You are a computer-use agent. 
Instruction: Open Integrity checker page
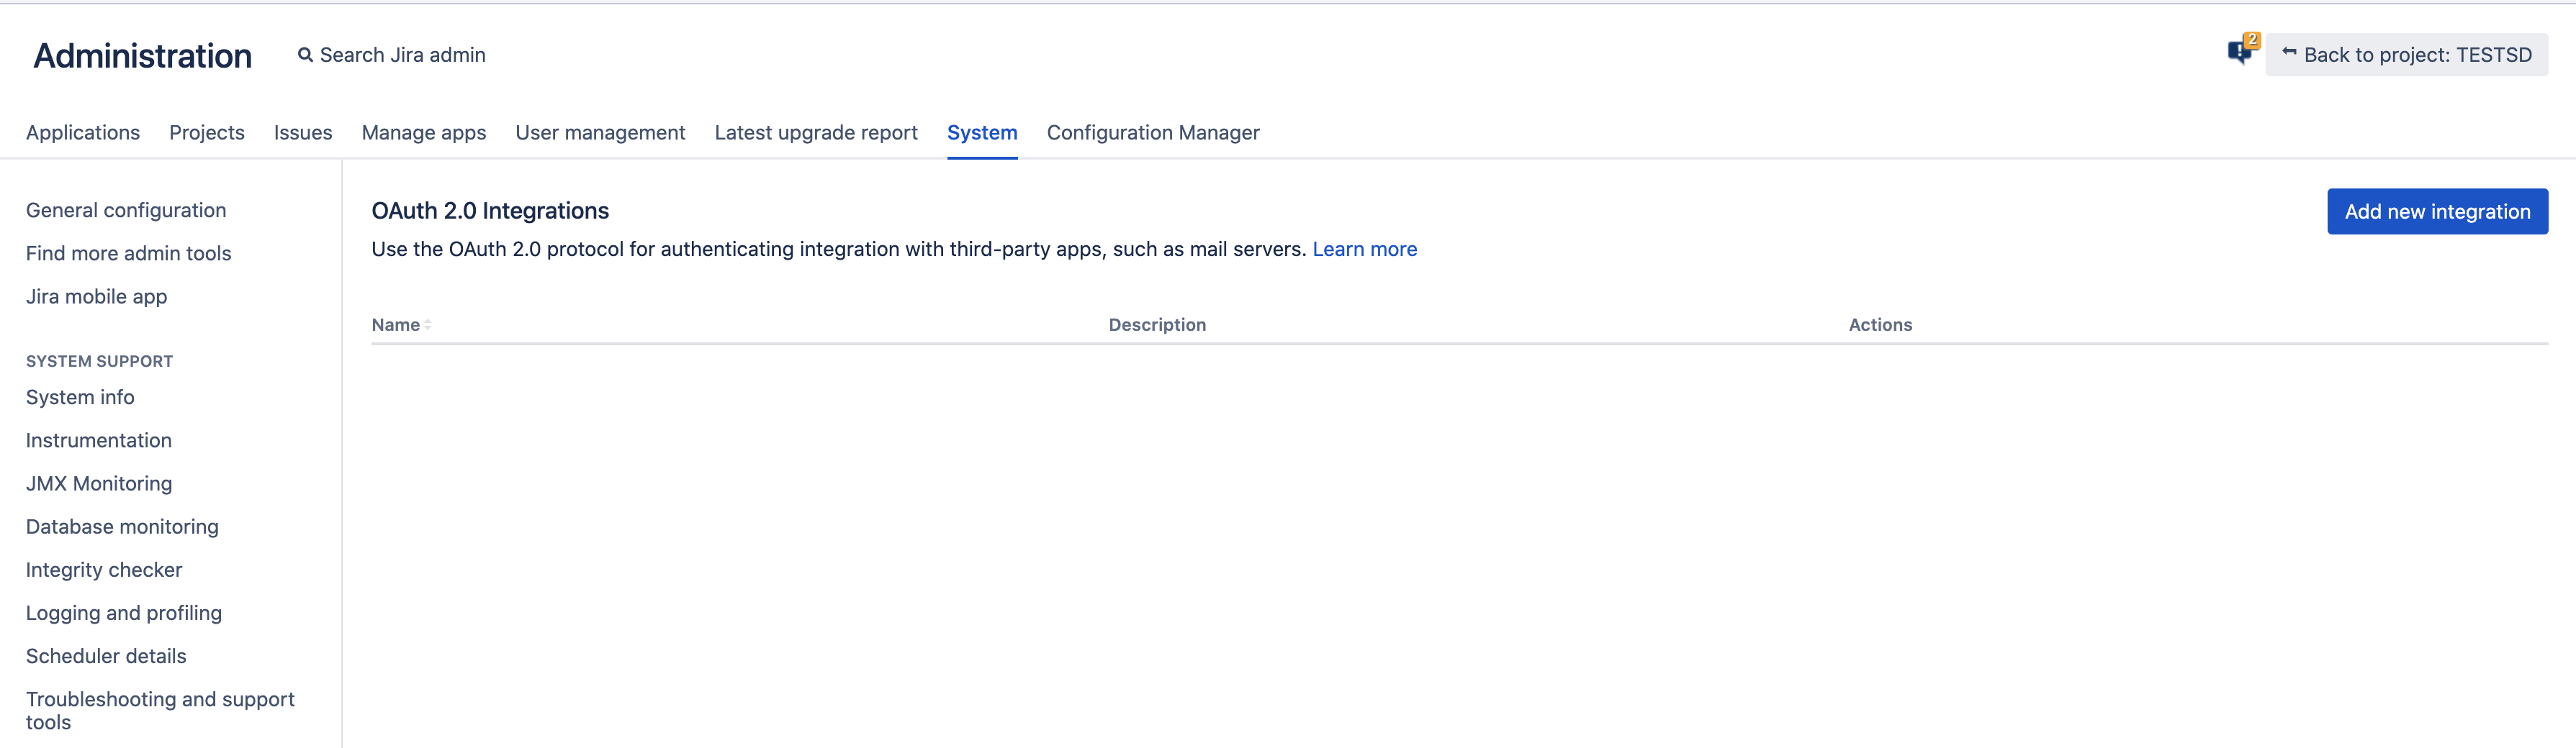coord(104,570)
